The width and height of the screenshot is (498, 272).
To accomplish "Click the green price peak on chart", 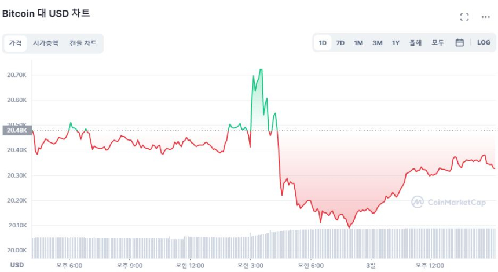I will pyautogui.click(x=261, y=70).
